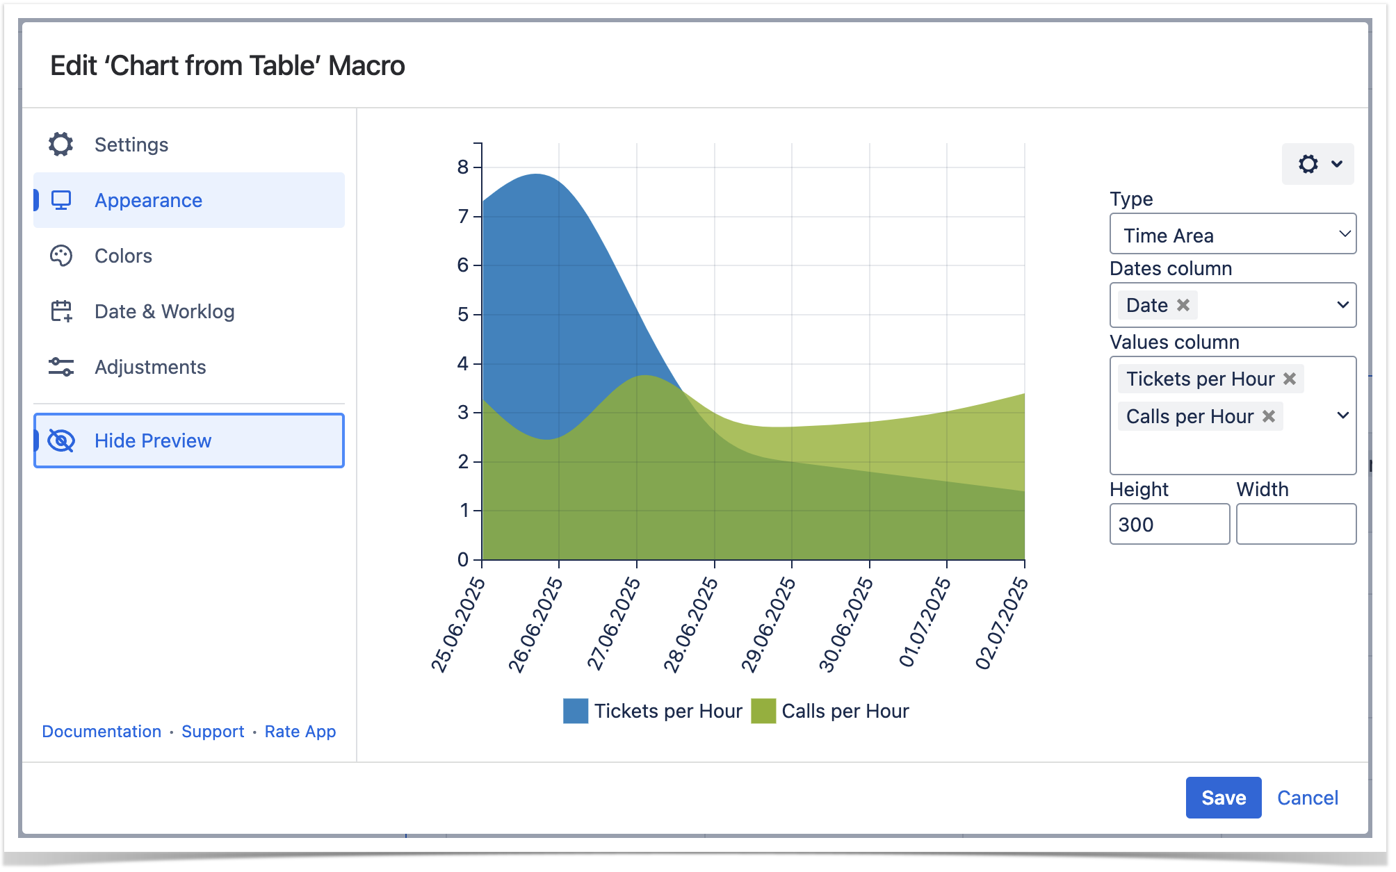The height and width of the screenshot is (872, 1396).
Task: Open the chart gear options menu
Action: 1317,164
